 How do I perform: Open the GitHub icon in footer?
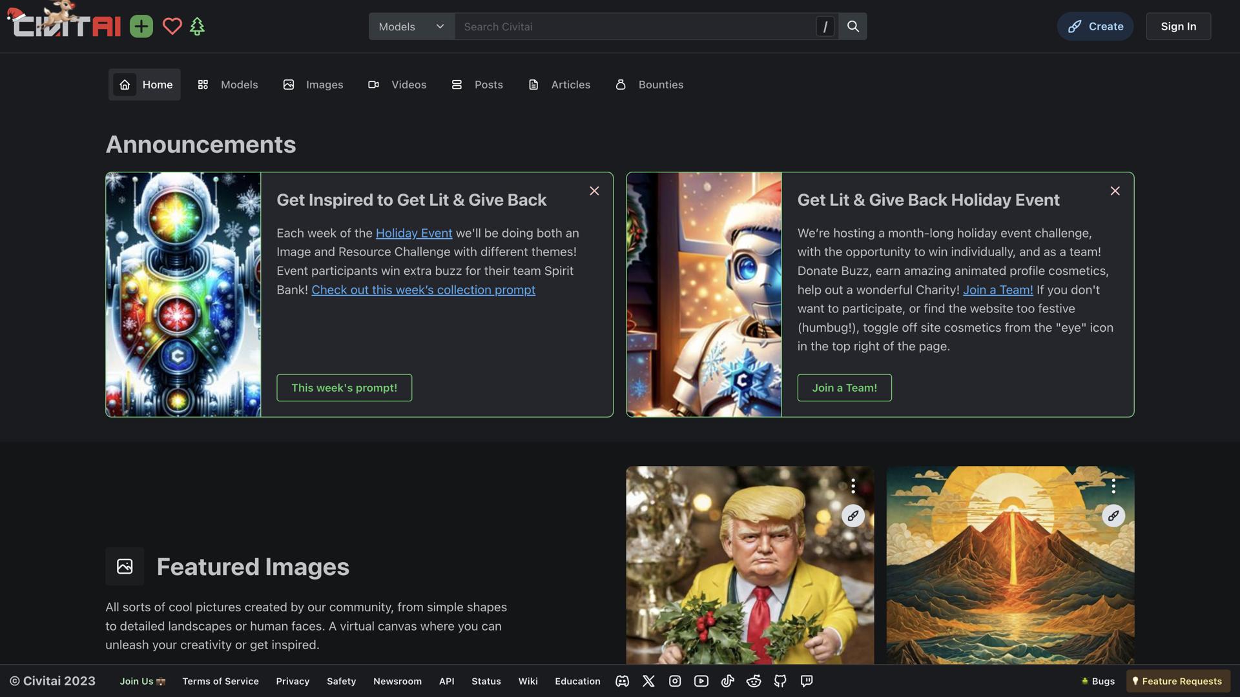(x=780, y=681)
